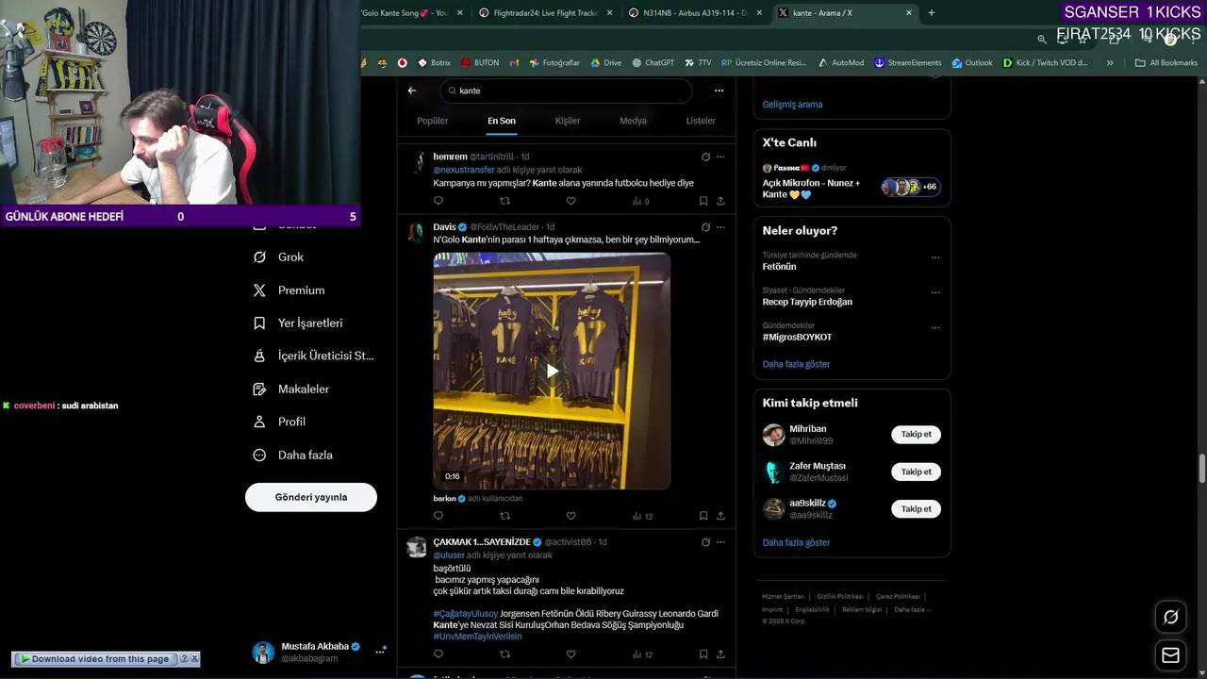Like hemrem's post
Image resolution: width=1207 pixels, height=679 pixels.
[570, 201]
